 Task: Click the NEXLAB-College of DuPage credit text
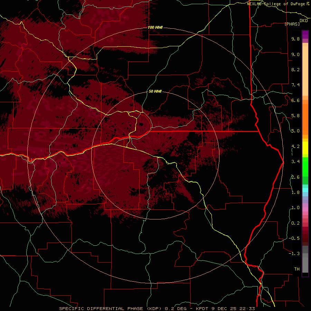point(276,4)
